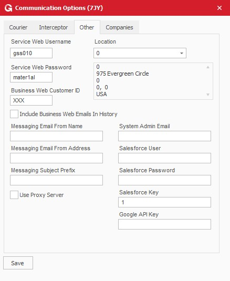Click the address box scroll-down arrow

(x=208, y=95)
